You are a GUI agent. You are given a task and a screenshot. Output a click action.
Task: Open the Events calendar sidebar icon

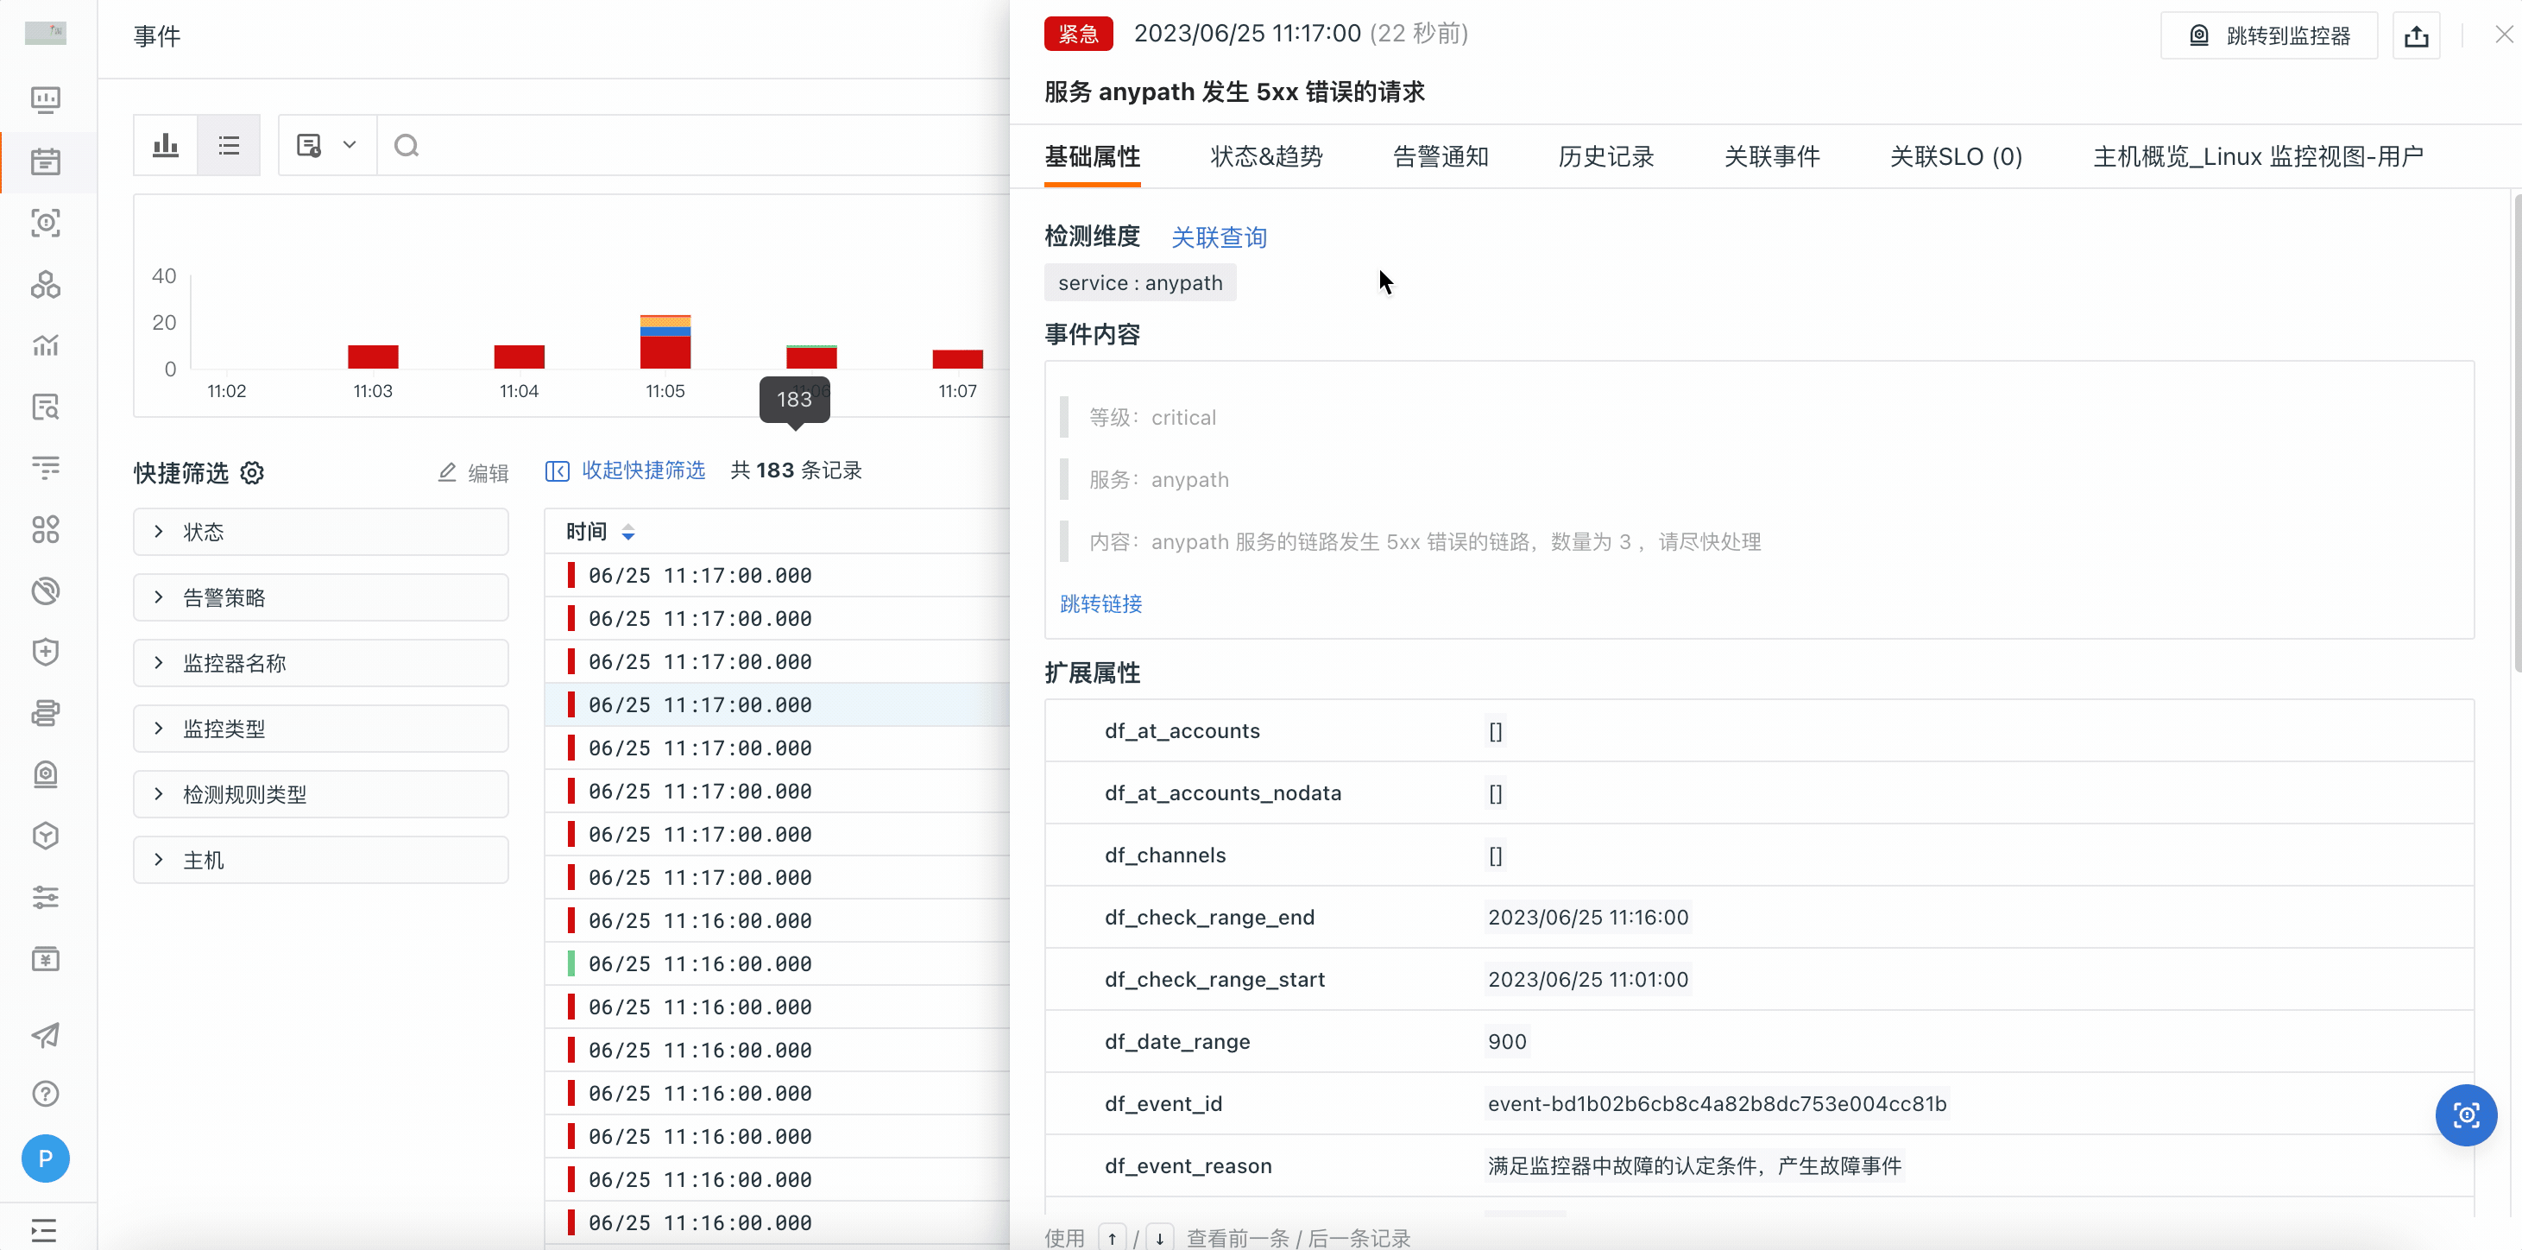click(x=45, y=161)
